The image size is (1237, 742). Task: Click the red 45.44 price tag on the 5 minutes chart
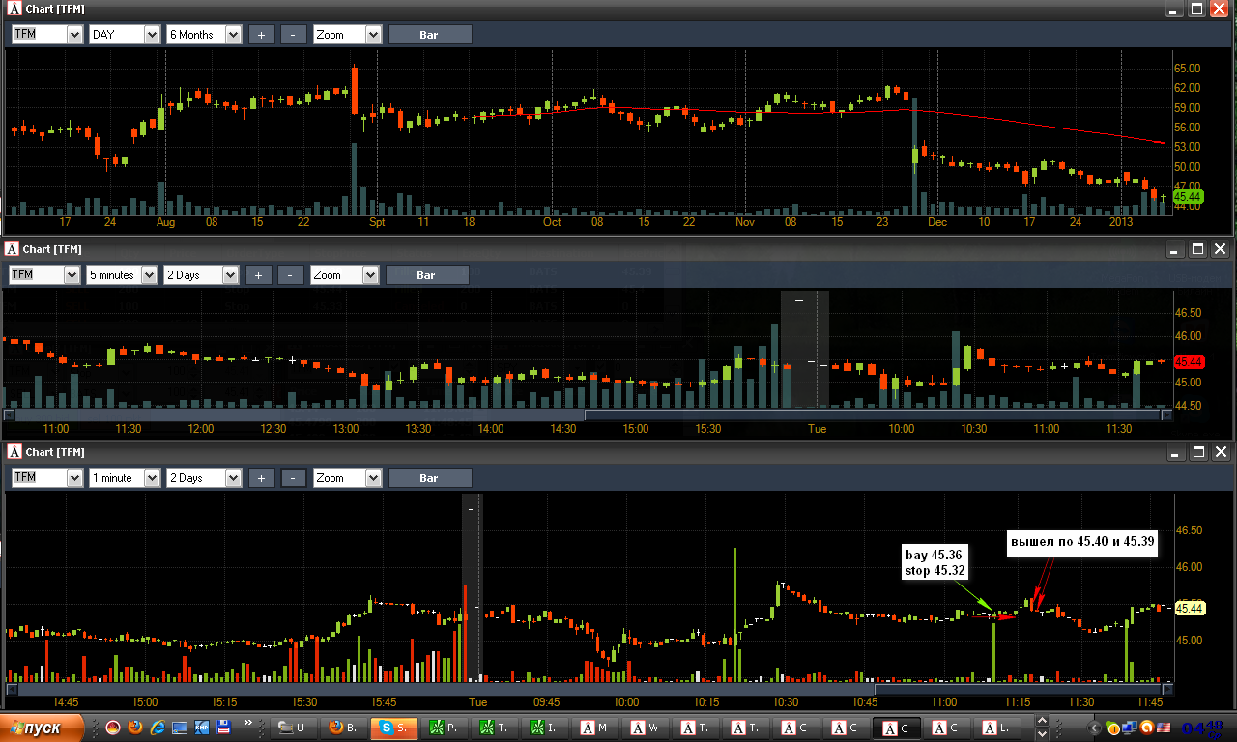point(1187,361)
